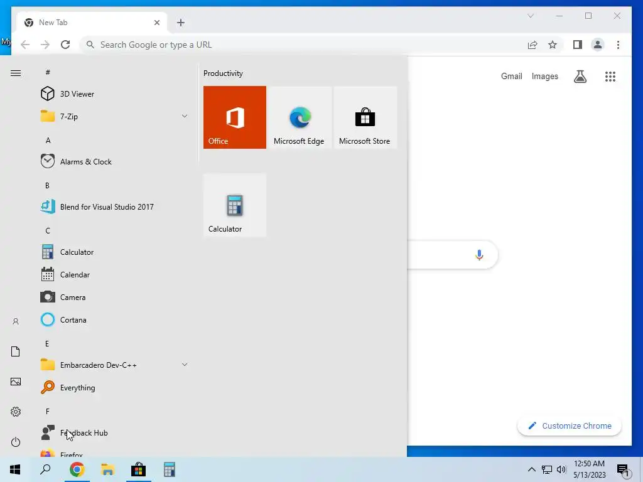Open the Gmail link
The image size is (643, 482).
click(x=511, y=76)
